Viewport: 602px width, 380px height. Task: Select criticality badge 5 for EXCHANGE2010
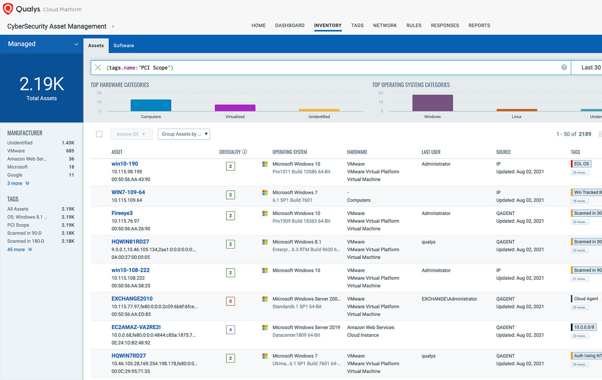pyautogui.click(x=230, y=301)
